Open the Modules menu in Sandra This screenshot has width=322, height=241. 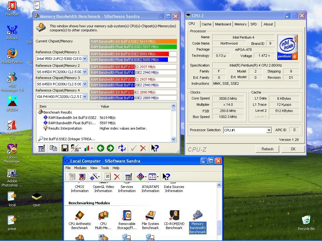pyautogui.click(x=80, y=168)
